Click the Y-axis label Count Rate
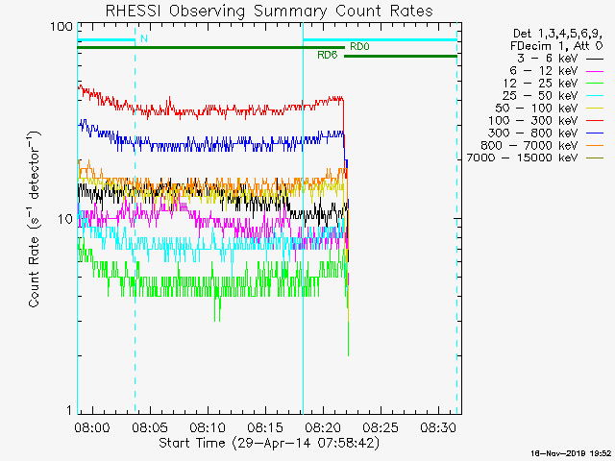Screen dimensions: 615x461 tap(35, 219)
